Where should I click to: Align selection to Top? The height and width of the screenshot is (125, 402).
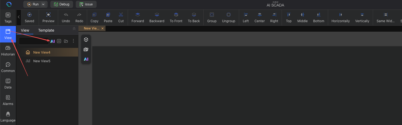click(289, 18)
